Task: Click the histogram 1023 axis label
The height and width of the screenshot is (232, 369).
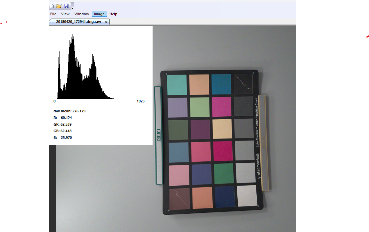Action: click(x=141, y=101)
